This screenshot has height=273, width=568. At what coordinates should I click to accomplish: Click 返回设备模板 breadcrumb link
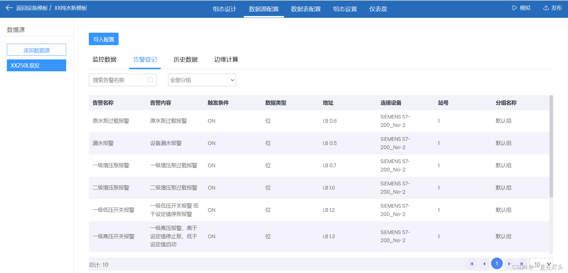click(32, 8)
